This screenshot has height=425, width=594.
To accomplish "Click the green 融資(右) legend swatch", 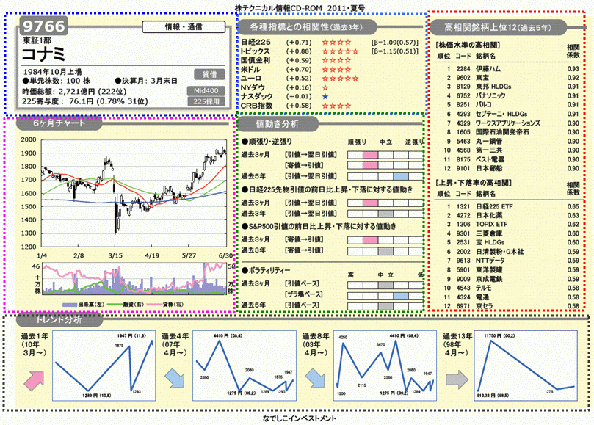I will (x=115, y=305).
